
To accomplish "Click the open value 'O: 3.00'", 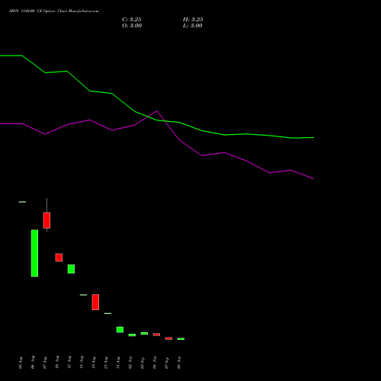I will point(132,26).
